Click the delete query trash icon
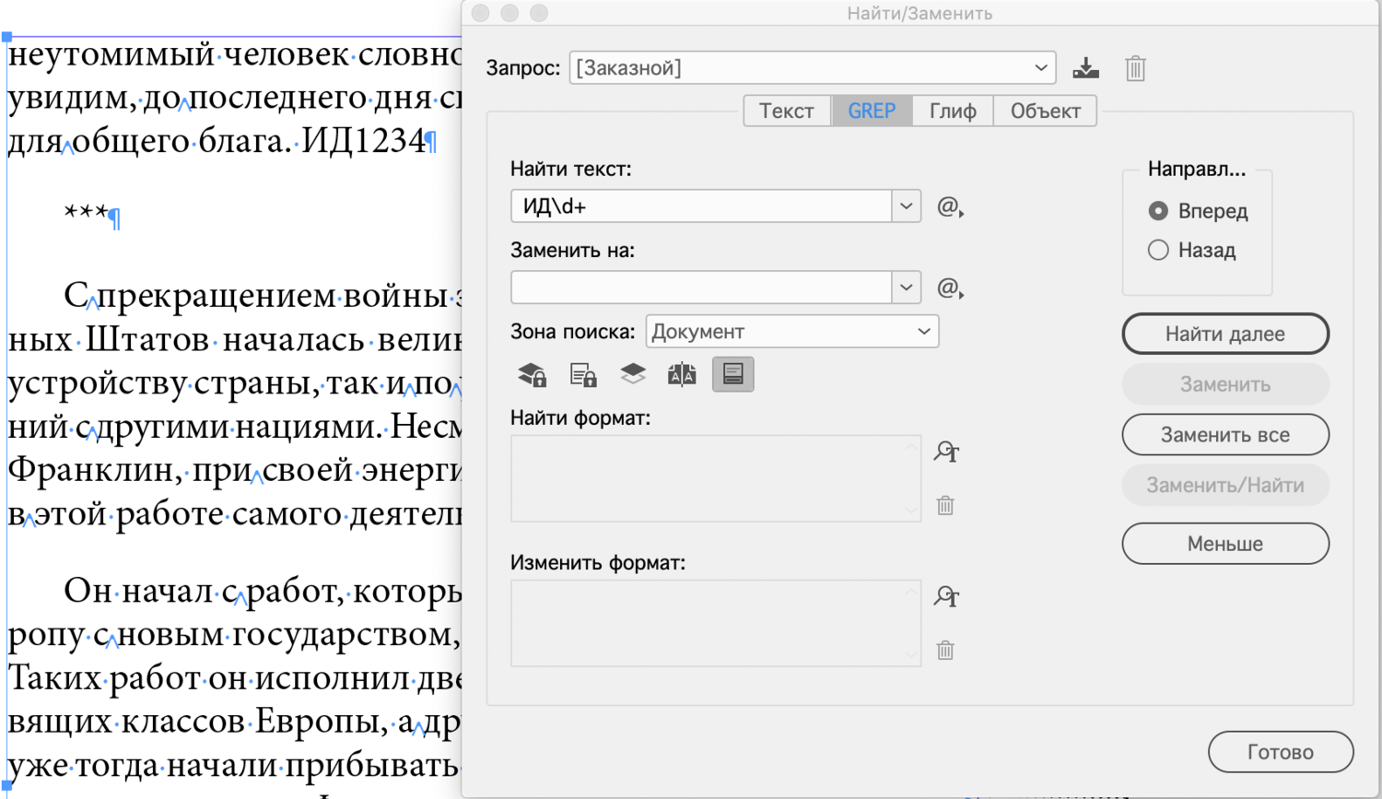This screenshot has height=799, width=1382. [1135, 68]
